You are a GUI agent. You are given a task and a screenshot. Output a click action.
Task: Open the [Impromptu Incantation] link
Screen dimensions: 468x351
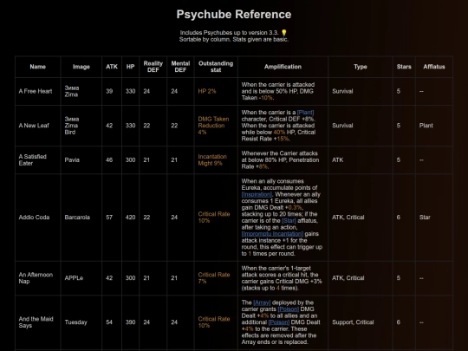pos(272,234)
